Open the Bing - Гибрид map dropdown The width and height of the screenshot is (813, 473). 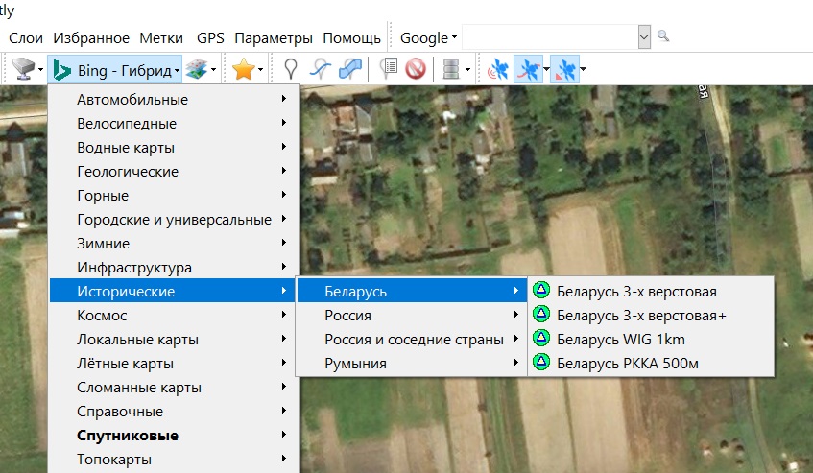coord(115,69)
